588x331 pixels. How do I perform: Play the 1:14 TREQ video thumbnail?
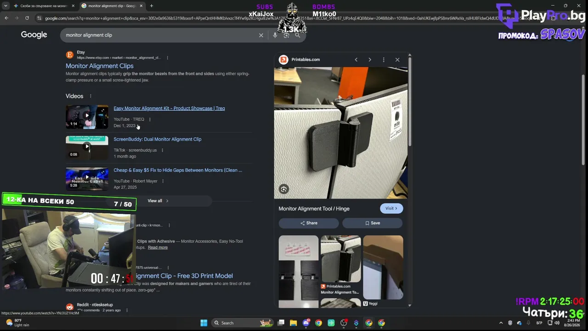pos(87,117)
